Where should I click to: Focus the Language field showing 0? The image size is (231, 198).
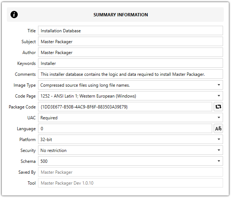pyautogui.click(x=125, y=128)
